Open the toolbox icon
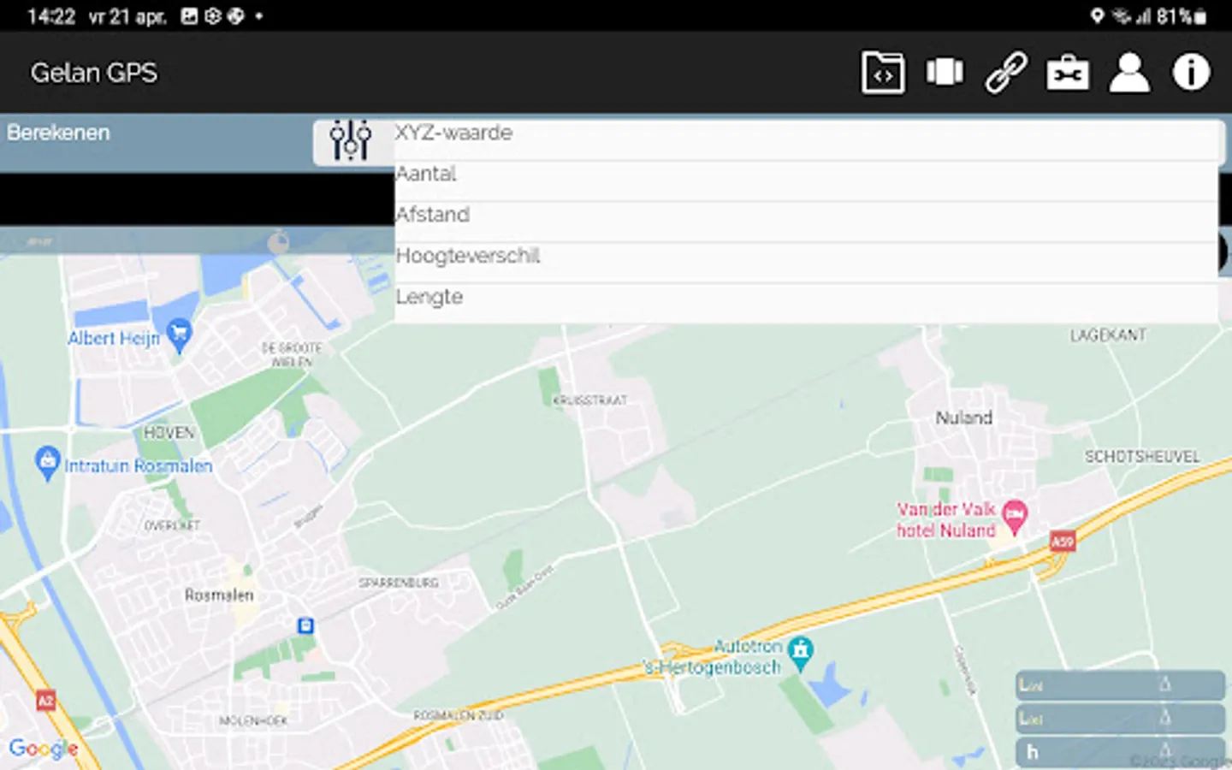1232x770 pixels. [x=1068, y=73]
